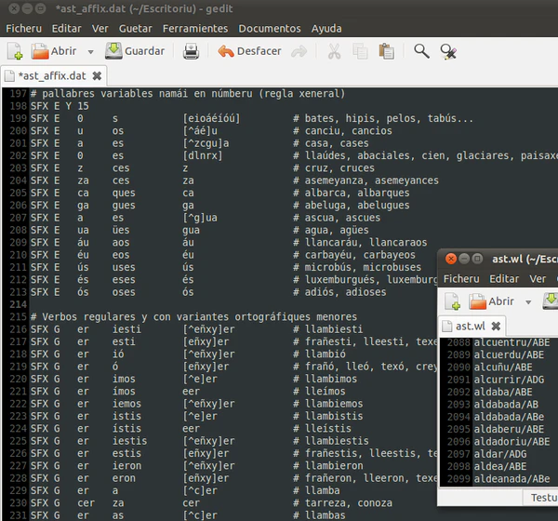Click the paste clipboard icon
Viewport: 558px width, 521px height.
[x=387, y=51]
